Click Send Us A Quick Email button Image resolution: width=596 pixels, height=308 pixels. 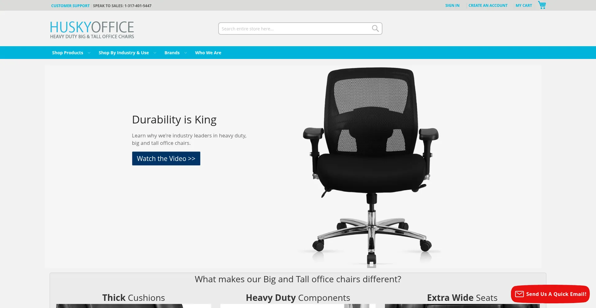(x=550, y=294)
